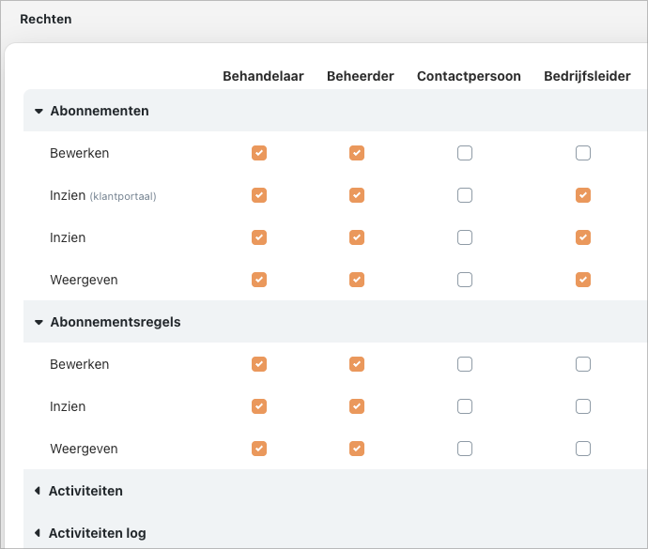Select the Abonnementsregels group title
The height and width of the screenshot is (549, 648).
[x=116, y=322]
